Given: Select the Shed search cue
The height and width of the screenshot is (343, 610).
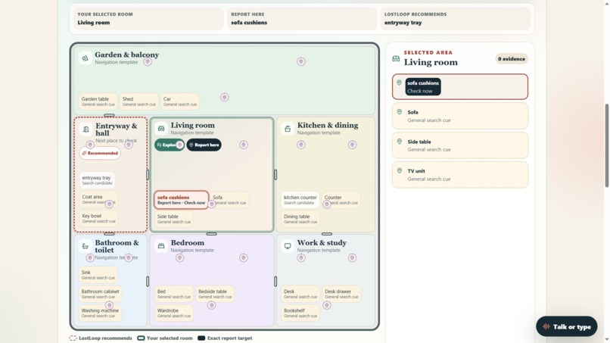Looking at the screenshot, I should (x=139, y=101).
